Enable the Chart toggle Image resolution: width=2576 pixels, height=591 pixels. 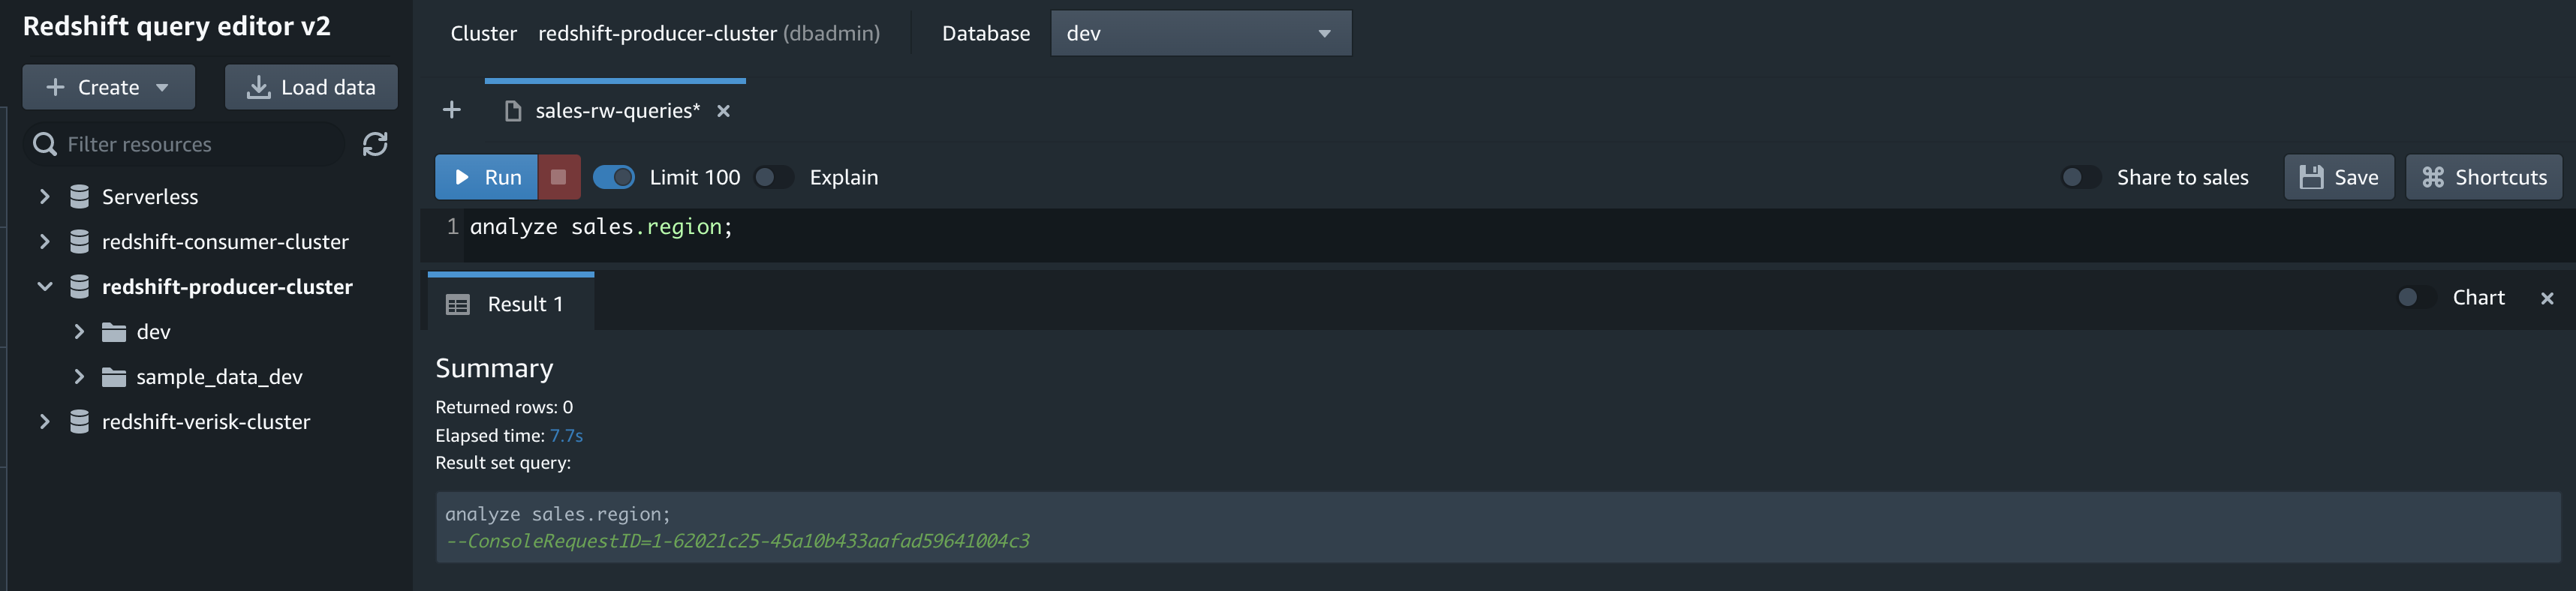2417,297
